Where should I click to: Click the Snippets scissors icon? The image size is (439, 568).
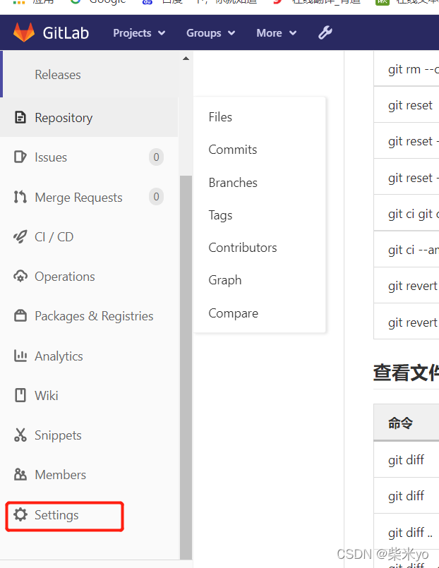[20, 435]
